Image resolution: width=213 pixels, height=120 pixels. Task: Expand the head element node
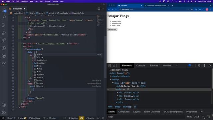point(110,76)
